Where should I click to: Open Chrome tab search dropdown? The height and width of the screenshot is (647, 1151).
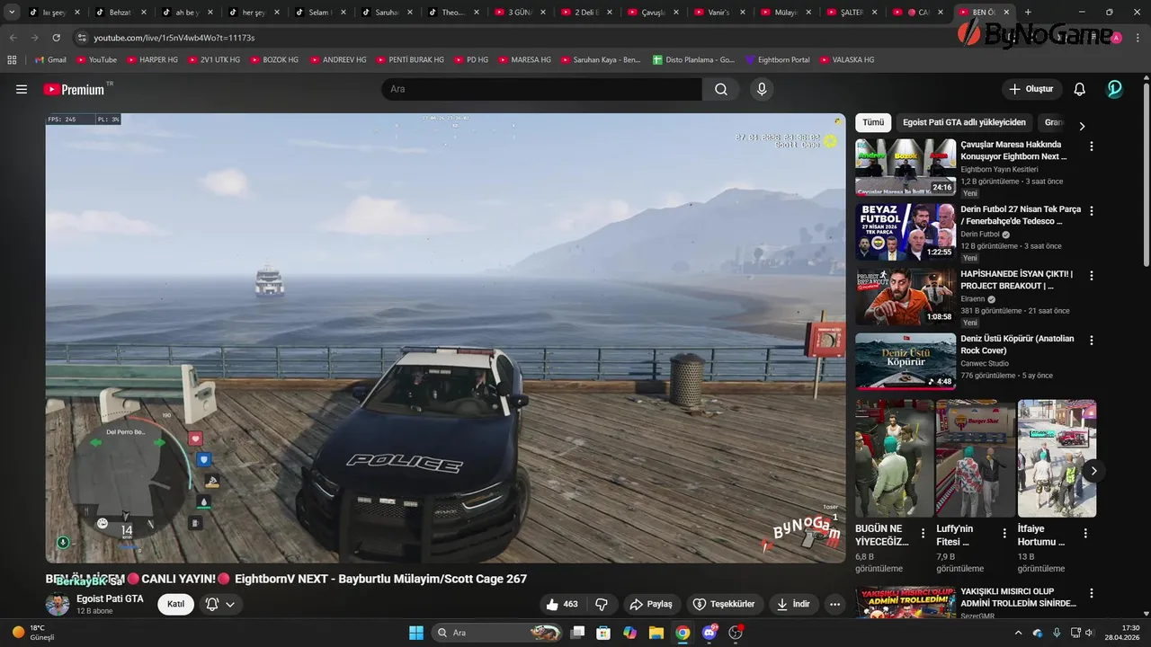(x=12, y=13)
